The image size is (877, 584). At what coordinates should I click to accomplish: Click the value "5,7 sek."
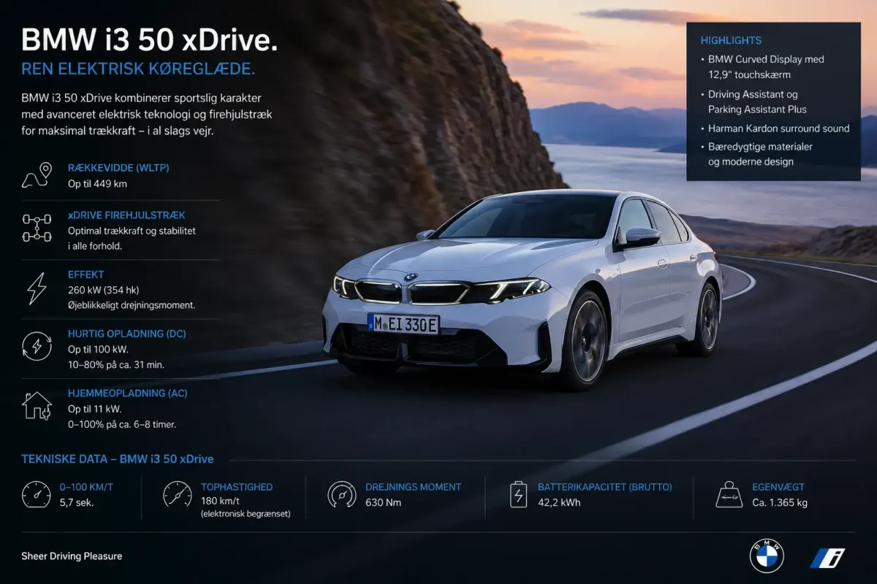pyautogui.click(x=77, y=502)
